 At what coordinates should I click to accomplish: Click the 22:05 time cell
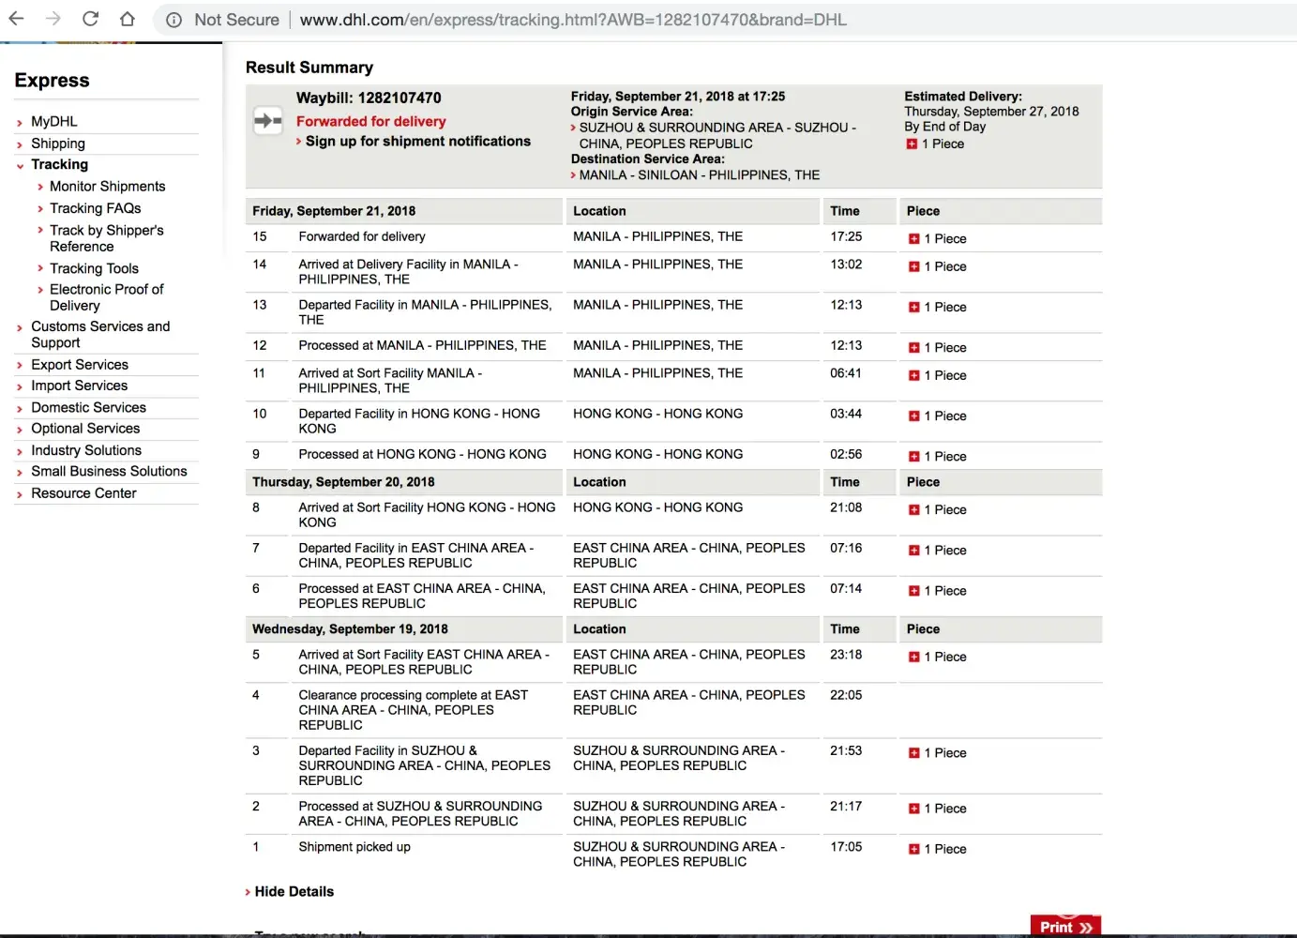[846, 695]
